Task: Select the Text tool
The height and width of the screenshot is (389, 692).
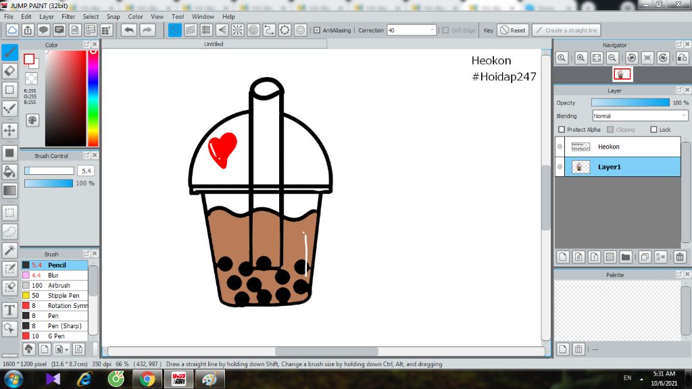Action: pyautogui.click(x=9, y=310)
